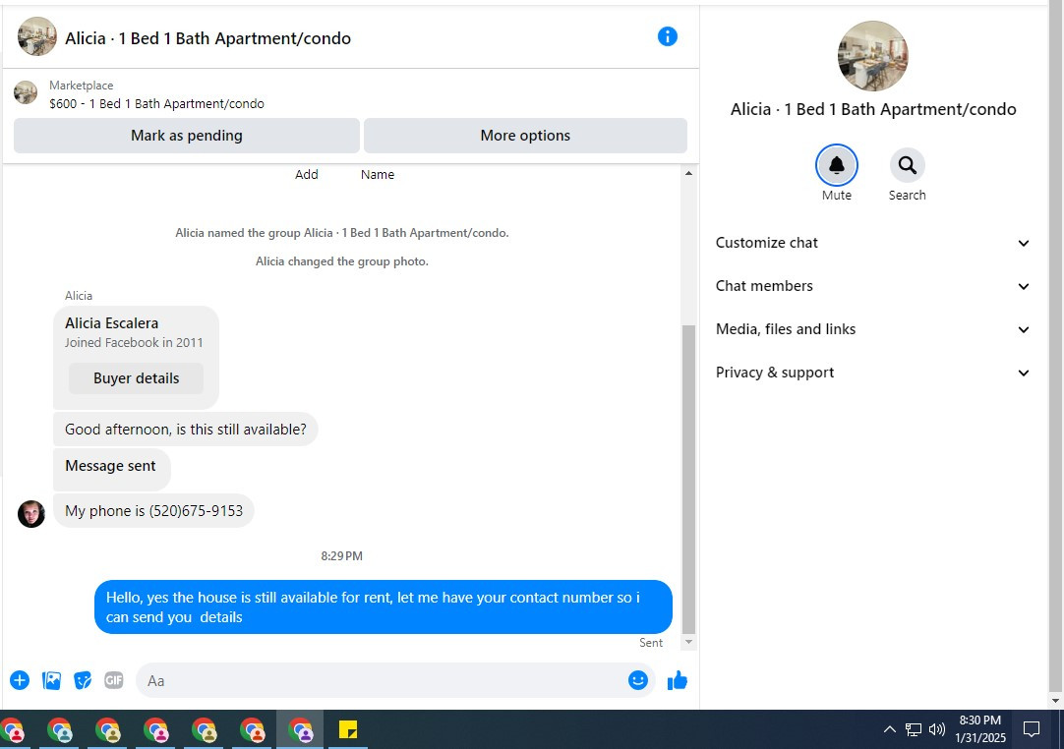Expand the Customize chat section
Image resolution: width=1064 pixels, height=749 pixels.
872,243
